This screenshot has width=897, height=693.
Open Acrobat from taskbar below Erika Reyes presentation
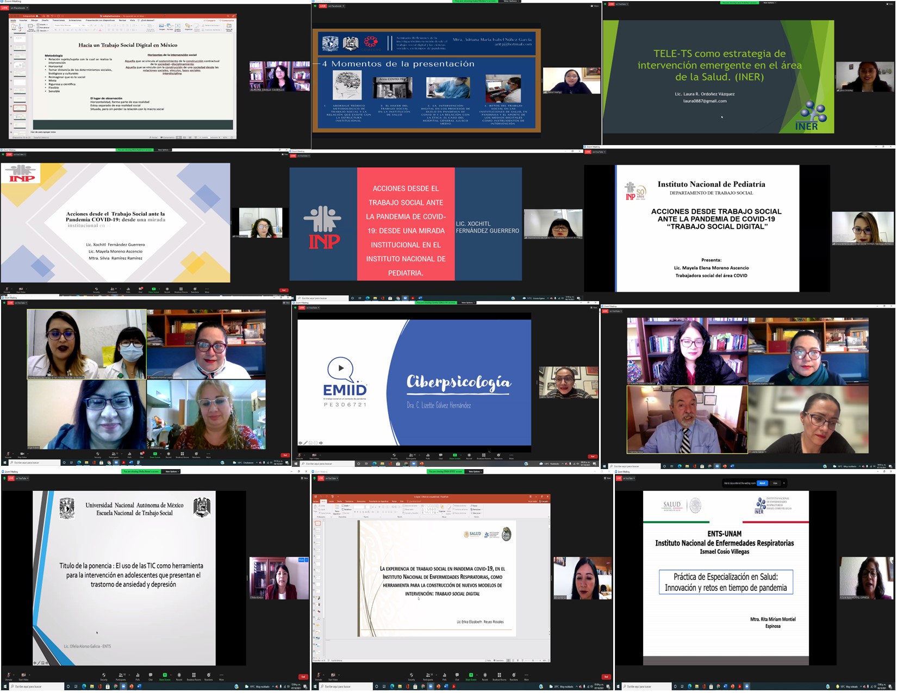click(454, 686)
